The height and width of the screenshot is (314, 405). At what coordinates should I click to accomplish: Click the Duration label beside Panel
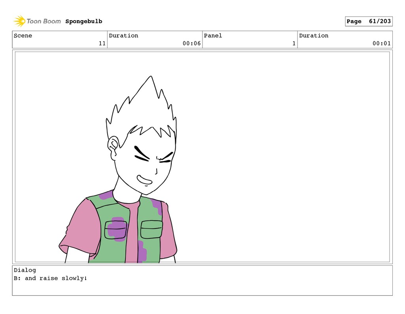[314, 35]
